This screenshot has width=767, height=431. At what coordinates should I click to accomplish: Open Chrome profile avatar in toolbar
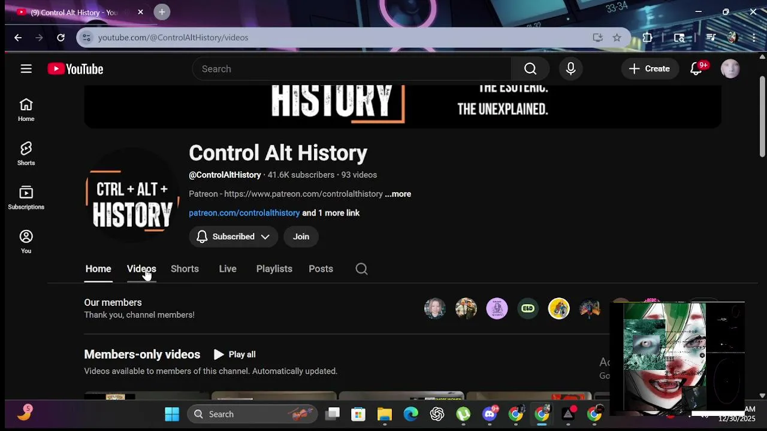pyautogui.click(x=732, y=37)
